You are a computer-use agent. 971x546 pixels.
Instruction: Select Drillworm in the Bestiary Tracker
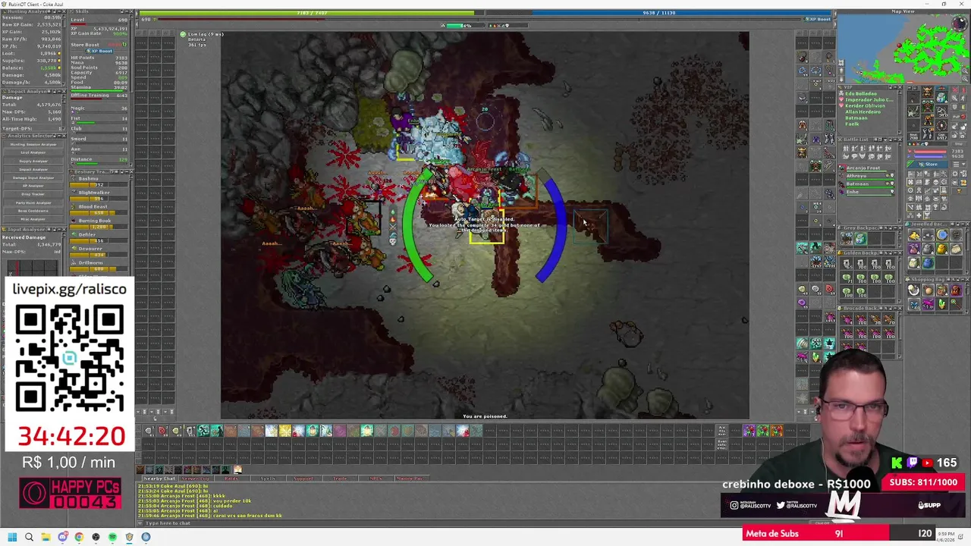tap(99, 265)
